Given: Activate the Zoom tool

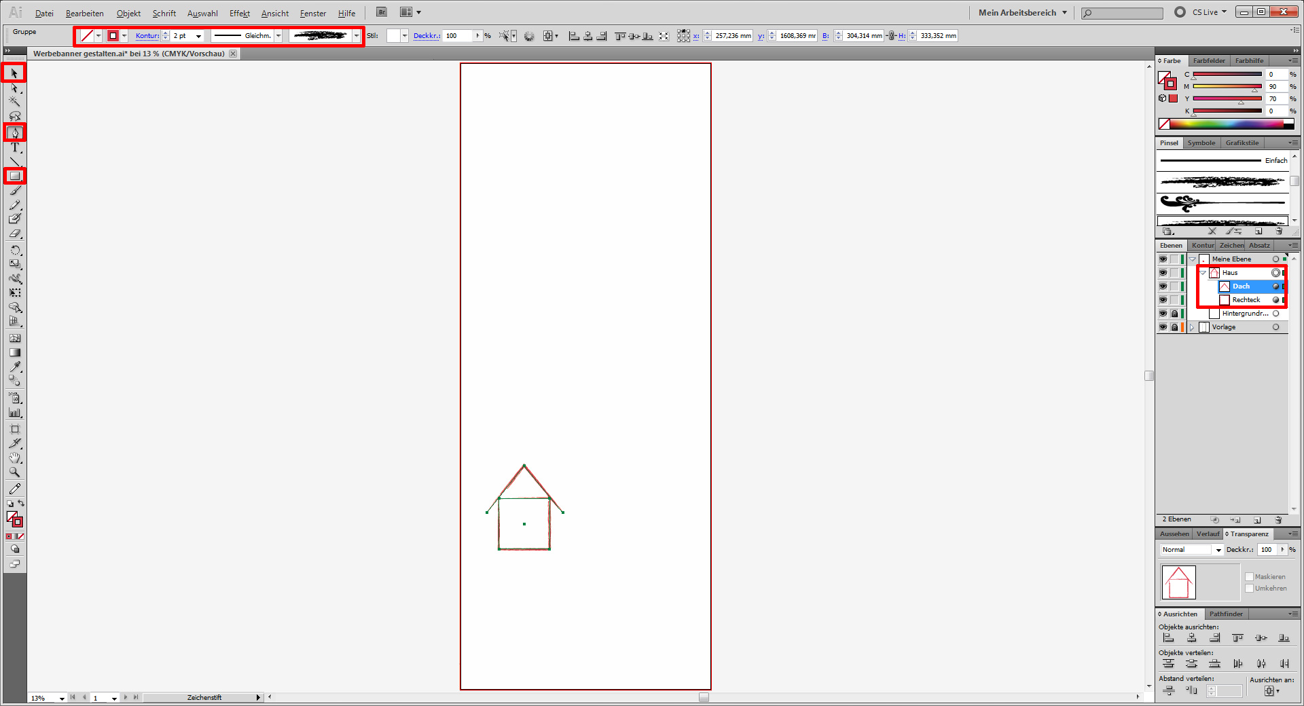Looking at the screenshot, I should click(x=15, y=472).
